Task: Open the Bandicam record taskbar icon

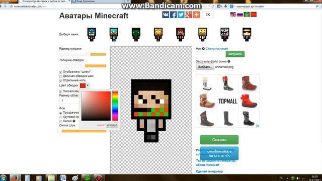Action: [99, 177]
